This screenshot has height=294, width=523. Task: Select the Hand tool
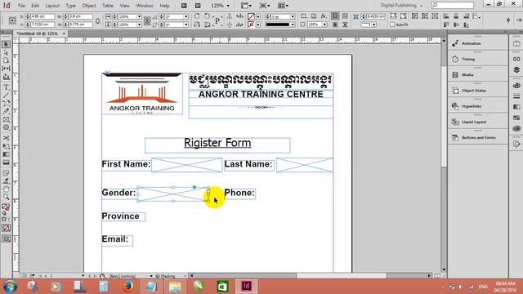(6, 189)
